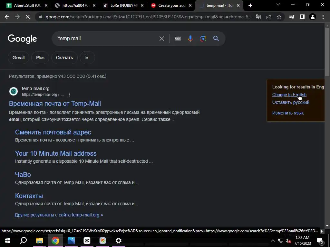Open Windows taskbar search
Viewport: 330px width, 247px height.
click(23, 241)
